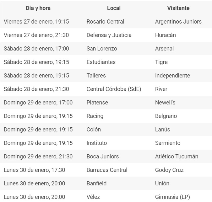Click 'Lunes 30 de enero, 17:30' cell

[35, 170]
